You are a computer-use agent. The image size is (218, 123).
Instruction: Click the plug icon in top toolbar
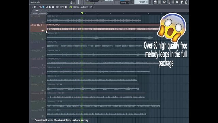[x=182, y=2]
